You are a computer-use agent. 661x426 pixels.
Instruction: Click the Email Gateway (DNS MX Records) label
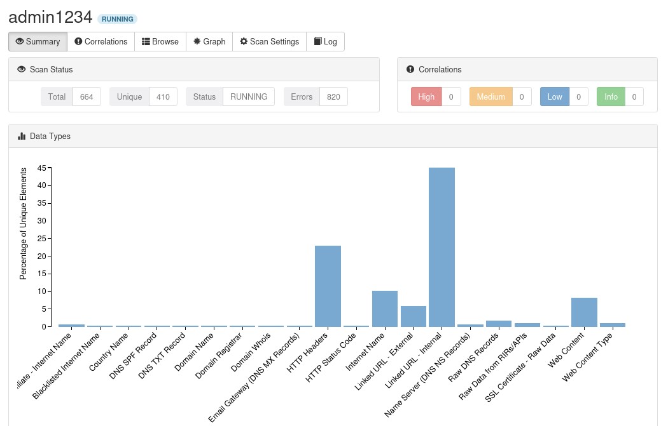pyautogui.click(x=254, y=377)
